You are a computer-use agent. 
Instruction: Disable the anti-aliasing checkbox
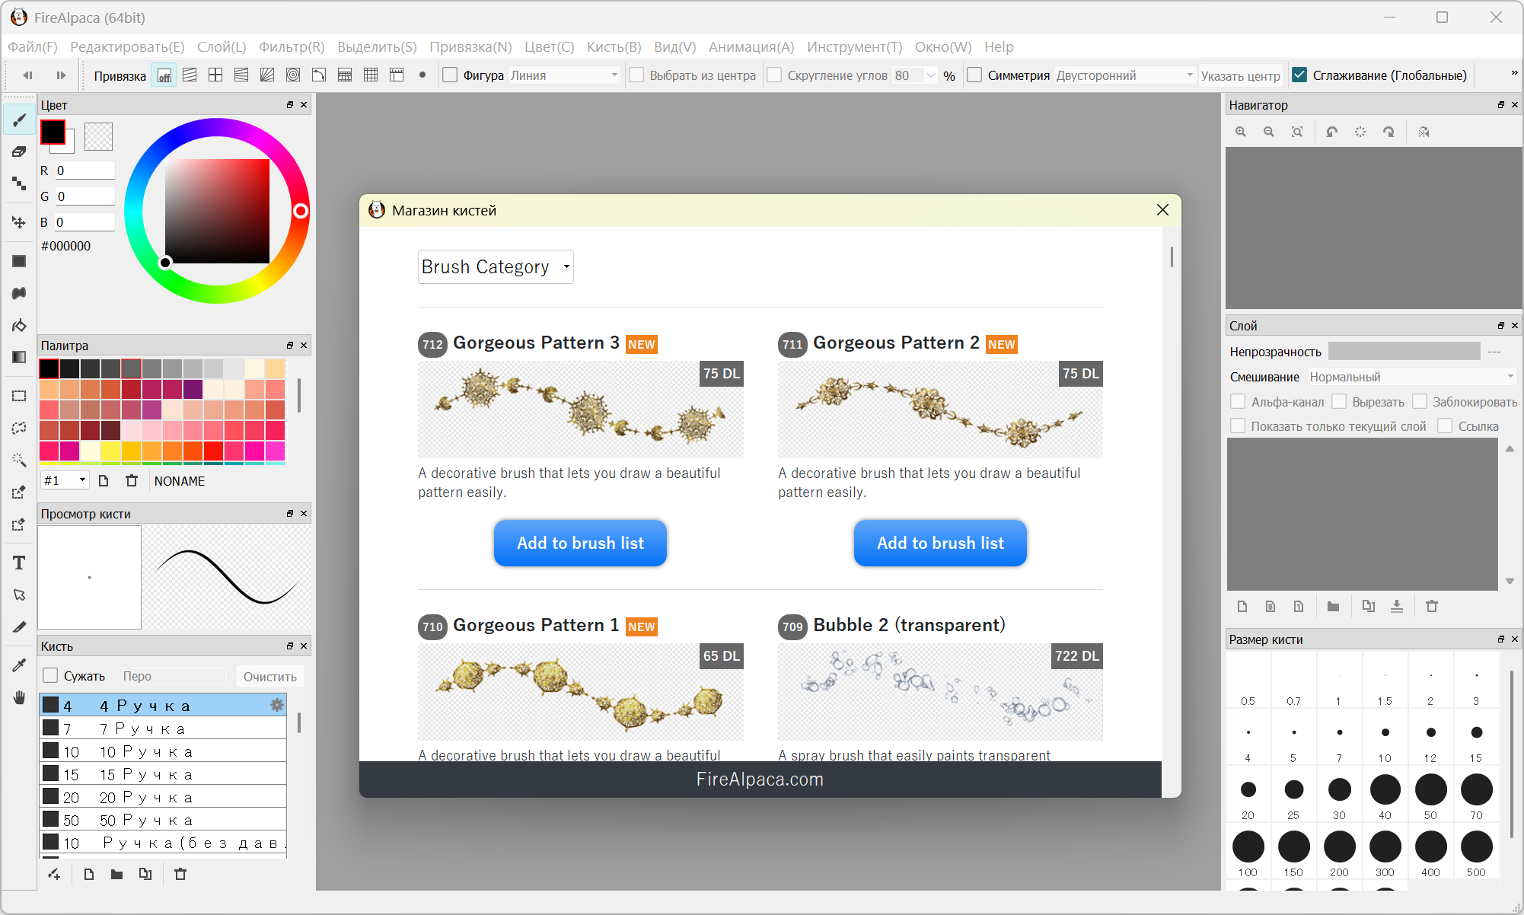pos(1300,75)
